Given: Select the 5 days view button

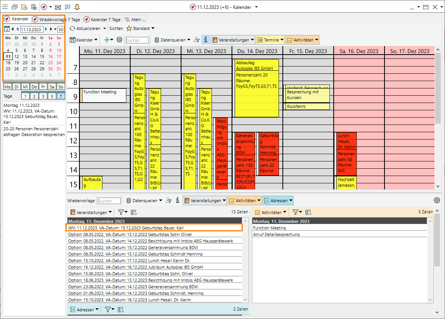Looking at the screenshot, I should (52, 96).
